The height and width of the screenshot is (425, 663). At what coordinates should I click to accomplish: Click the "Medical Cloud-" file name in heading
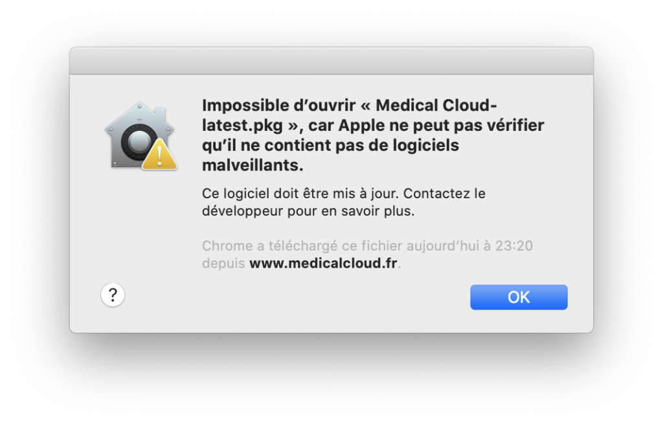(436, 105)
